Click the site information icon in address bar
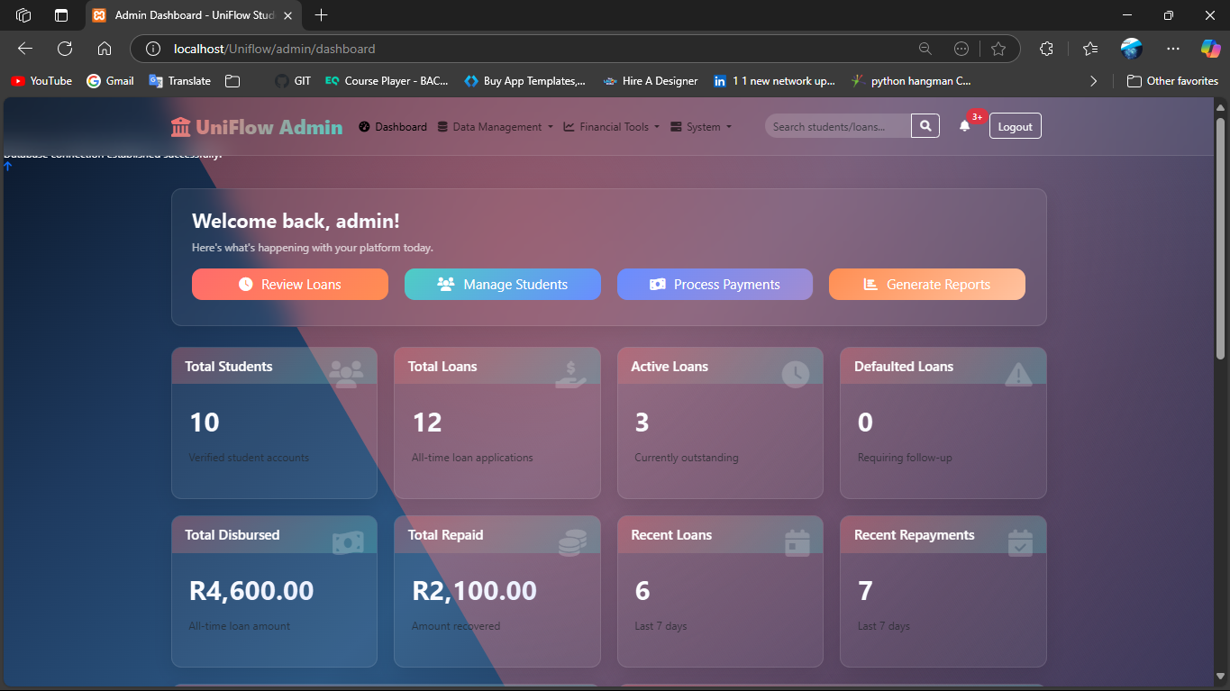Viewport: 1230px width, 691px height. click(153, 49)
